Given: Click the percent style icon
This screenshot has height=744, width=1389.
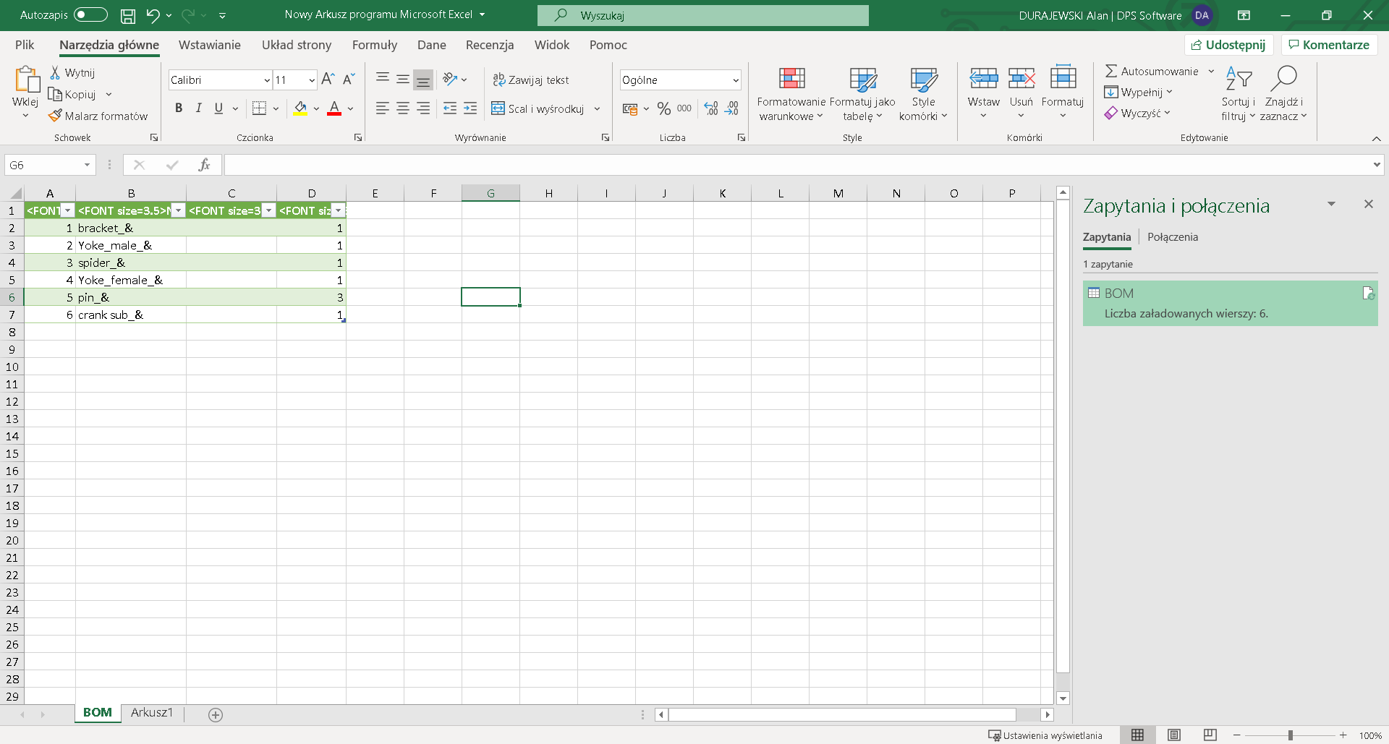Looking at the screenshot, I should (663, 108).
